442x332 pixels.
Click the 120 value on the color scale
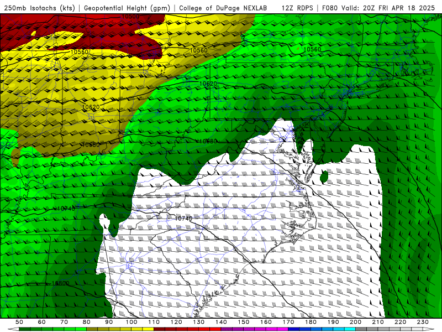[x=176, y=322]
